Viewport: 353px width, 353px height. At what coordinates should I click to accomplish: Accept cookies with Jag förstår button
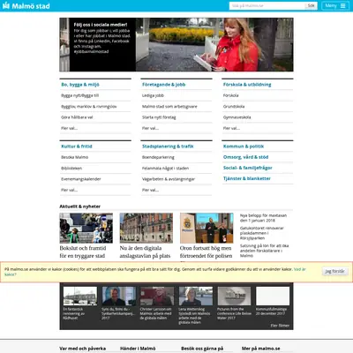tap(335, 272)
